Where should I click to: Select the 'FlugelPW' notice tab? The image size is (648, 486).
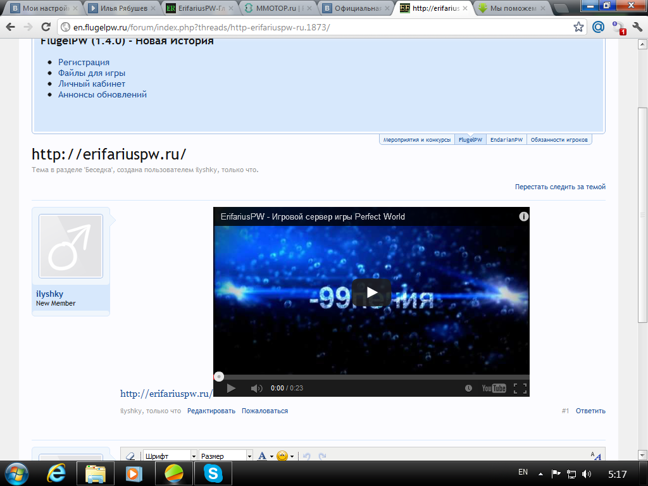(470, 140)
